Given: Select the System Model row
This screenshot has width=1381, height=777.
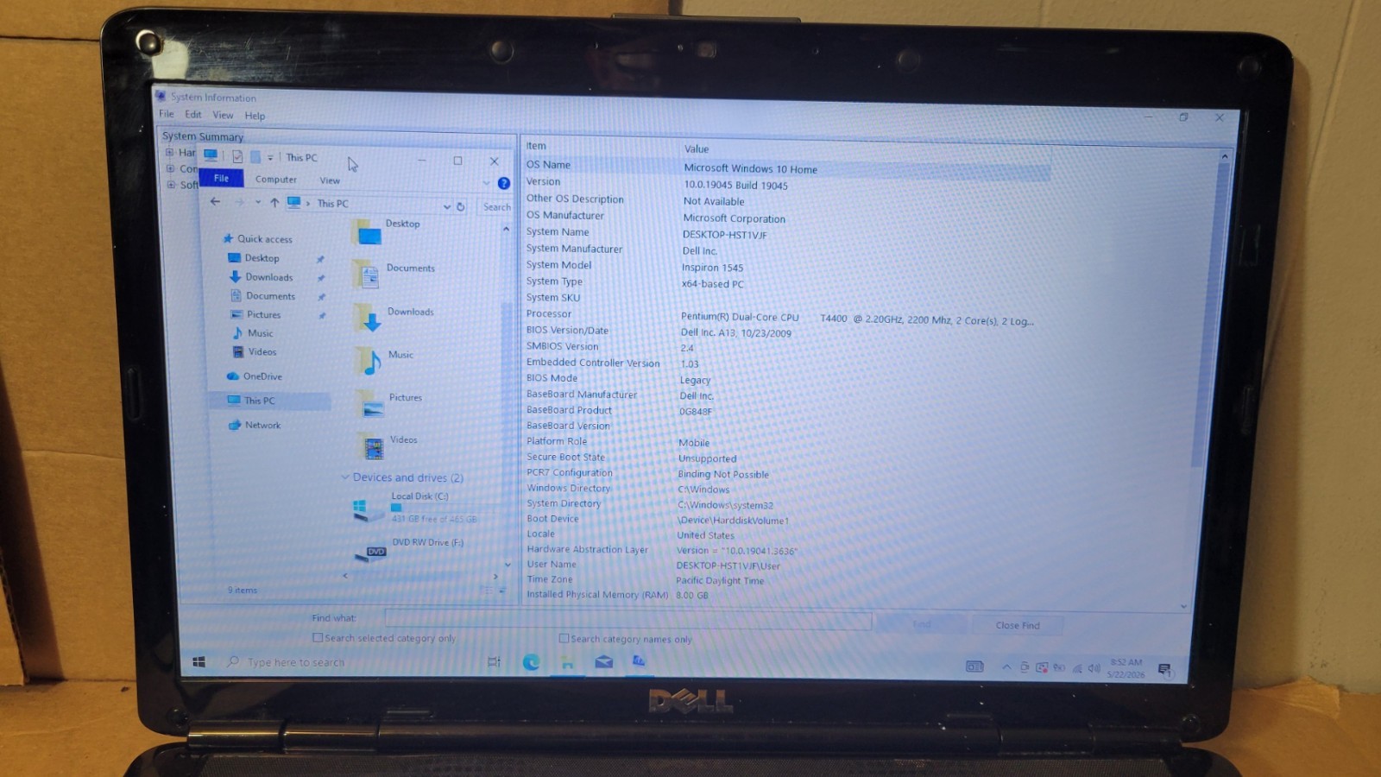Looking at the screenshot, I should pyautogui.click(x=787, y=266).
